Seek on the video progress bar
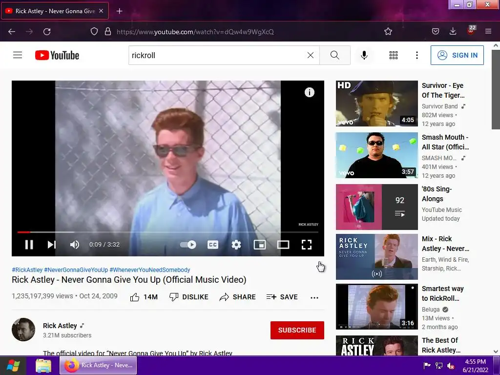500x375 pixels. [168, 232]
